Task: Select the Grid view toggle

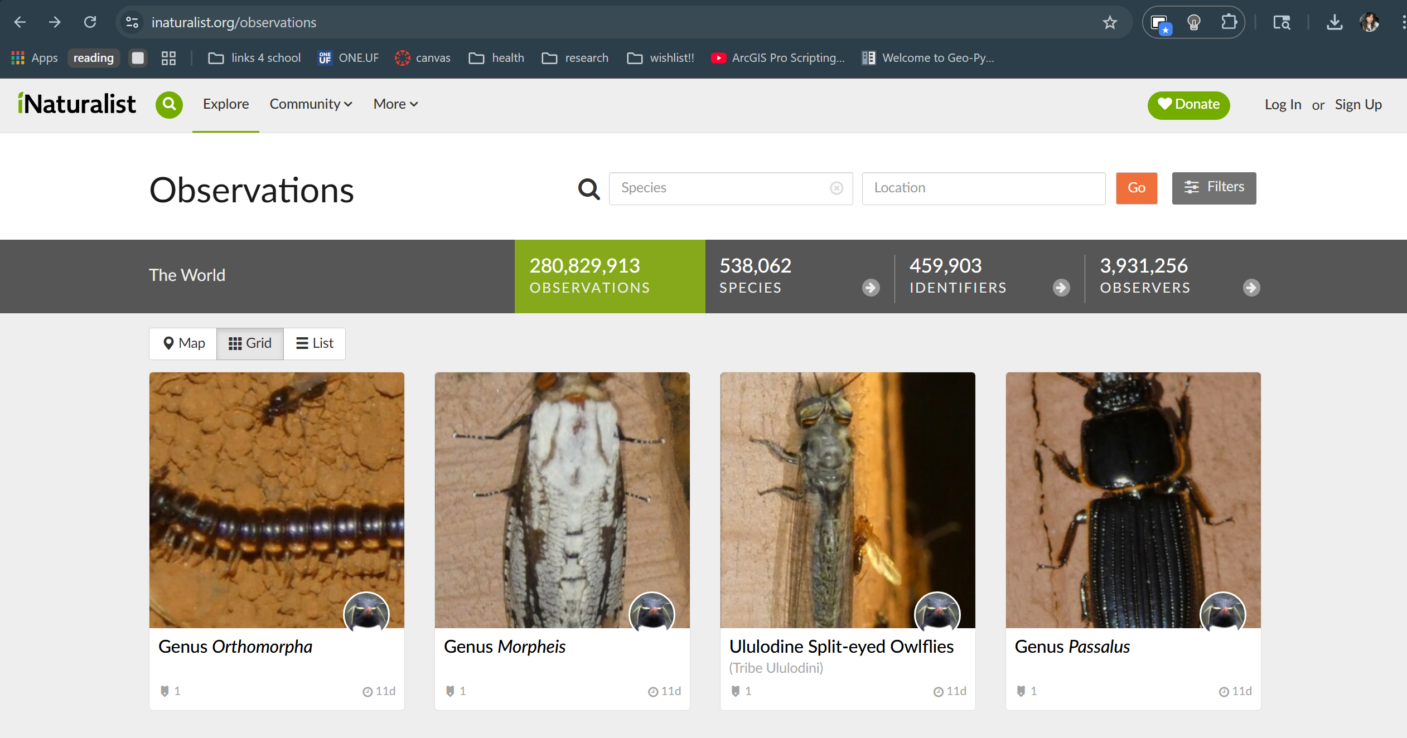Action: (250, 343)
